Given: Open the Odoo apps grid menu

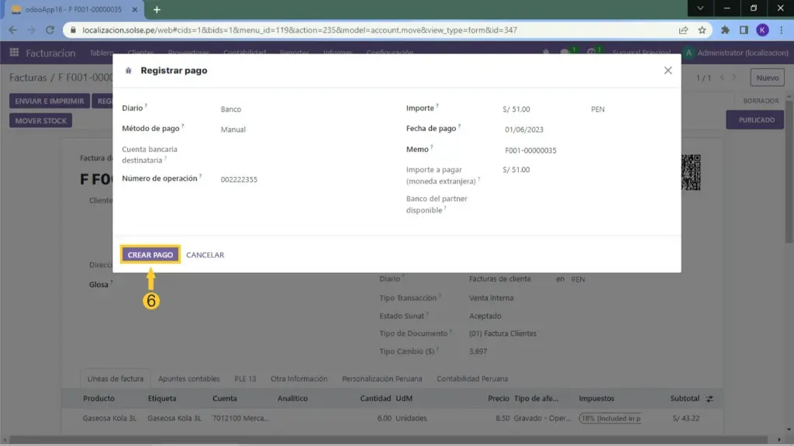Looking at the screenshot, I should [x=14, y=53].
